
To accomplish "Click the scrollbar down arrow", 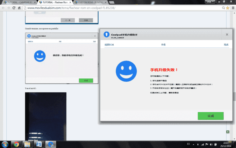I will (234, 139).
